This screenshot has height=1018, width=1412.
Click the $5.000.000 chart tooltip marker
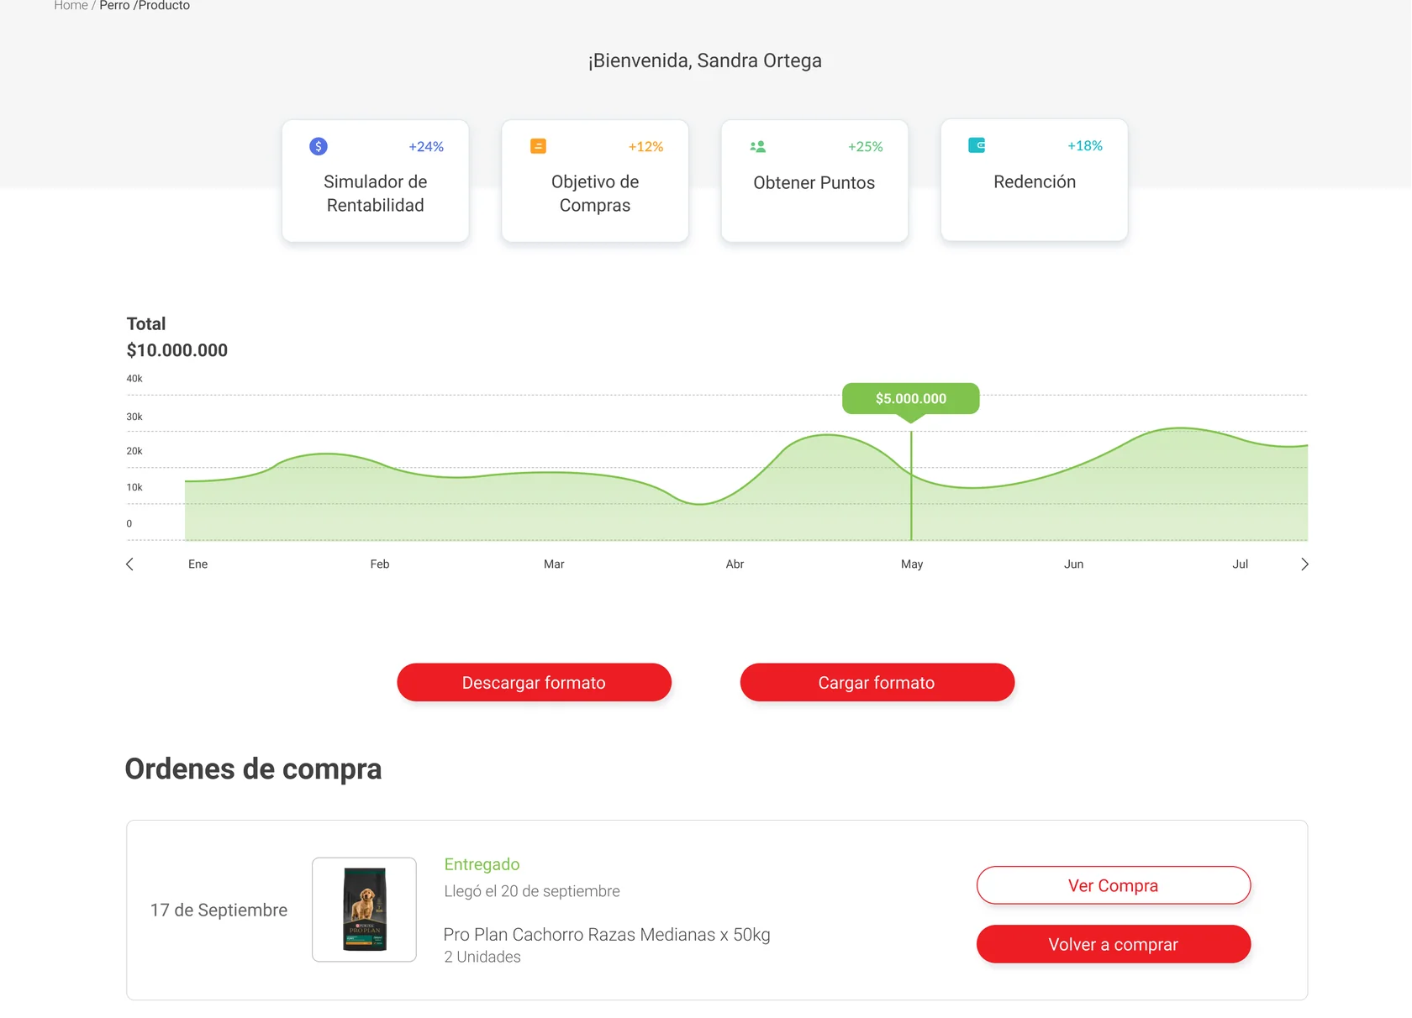pos(911,398)
